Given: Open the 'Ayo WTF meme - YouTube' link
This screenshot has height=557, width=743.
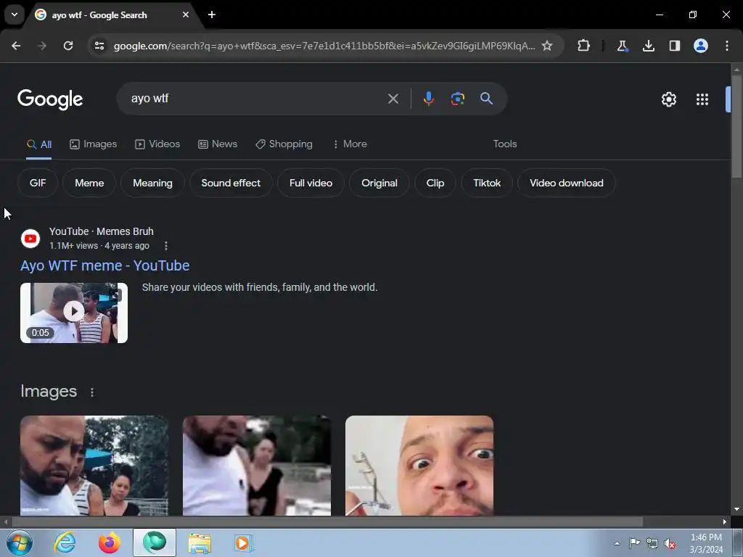Looking at the screenshot, I should (104, 265).
